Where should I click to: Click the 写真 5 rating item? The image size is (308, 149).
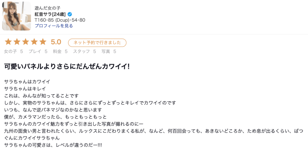click(109, 51)
